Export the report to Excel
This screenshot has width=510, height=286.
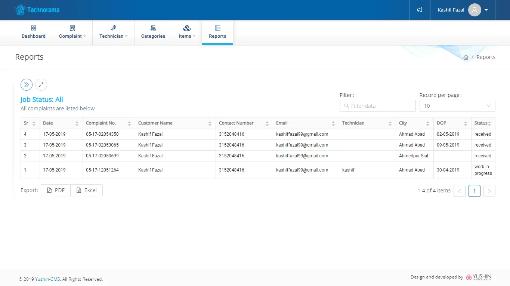point(86,190)
